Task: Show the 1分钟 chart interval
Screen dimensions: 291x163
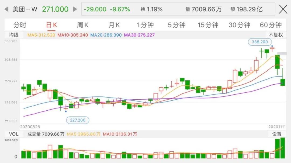Action: pos(145,25)
